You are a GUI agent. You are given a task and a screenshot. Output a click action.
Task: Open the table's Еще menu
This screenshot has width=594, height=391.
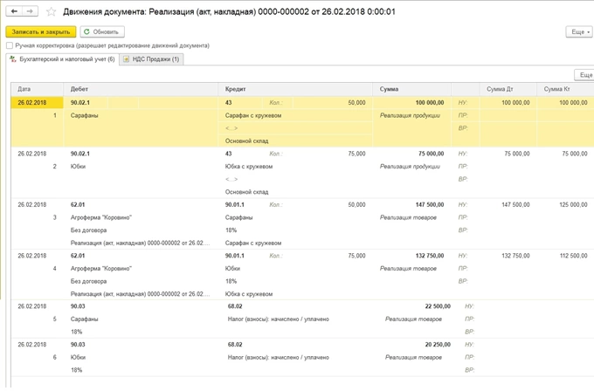[x=584, y=75]
